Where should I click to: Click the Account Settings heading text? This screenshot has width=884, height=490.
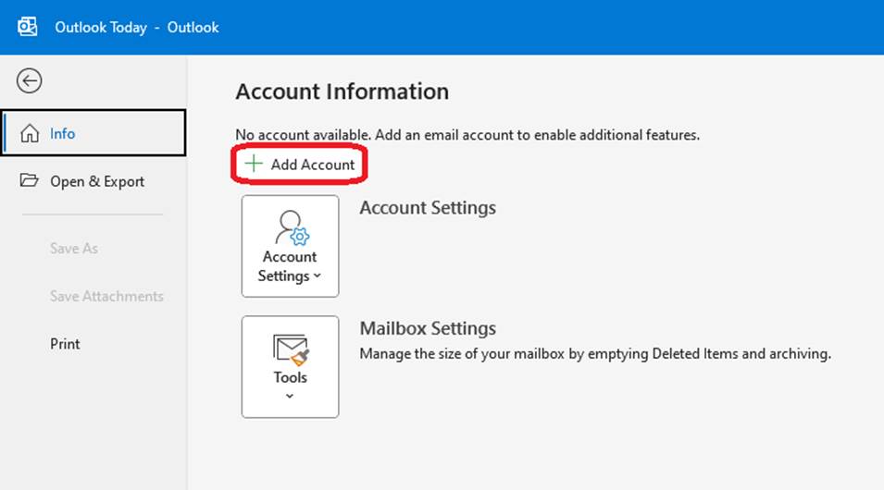428,208
